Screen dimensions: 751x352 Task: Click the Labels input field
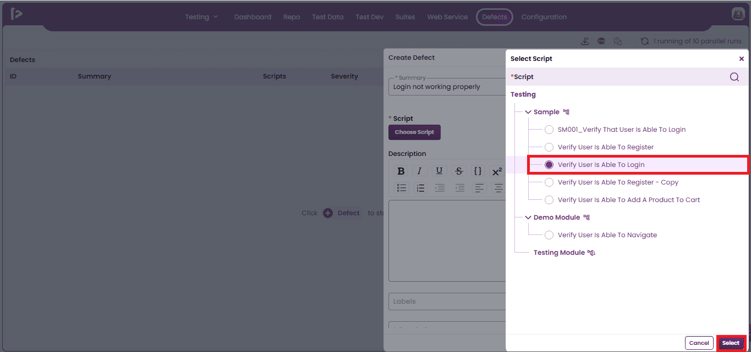click(x=447, y=301)
